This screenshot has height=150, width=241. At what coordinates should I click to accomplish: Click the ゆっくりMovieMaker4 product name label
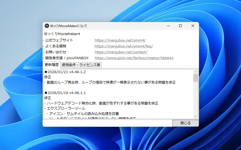pos(62,34)
